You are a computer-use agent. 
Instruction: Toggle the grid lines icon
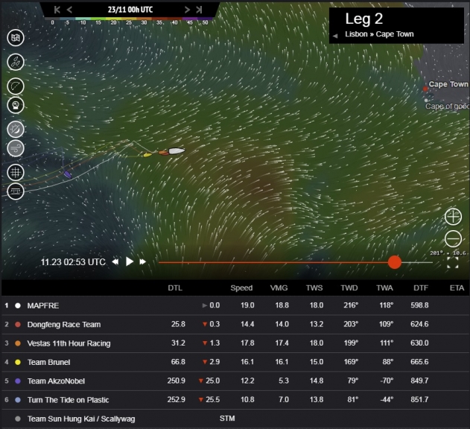pos(16,172)
